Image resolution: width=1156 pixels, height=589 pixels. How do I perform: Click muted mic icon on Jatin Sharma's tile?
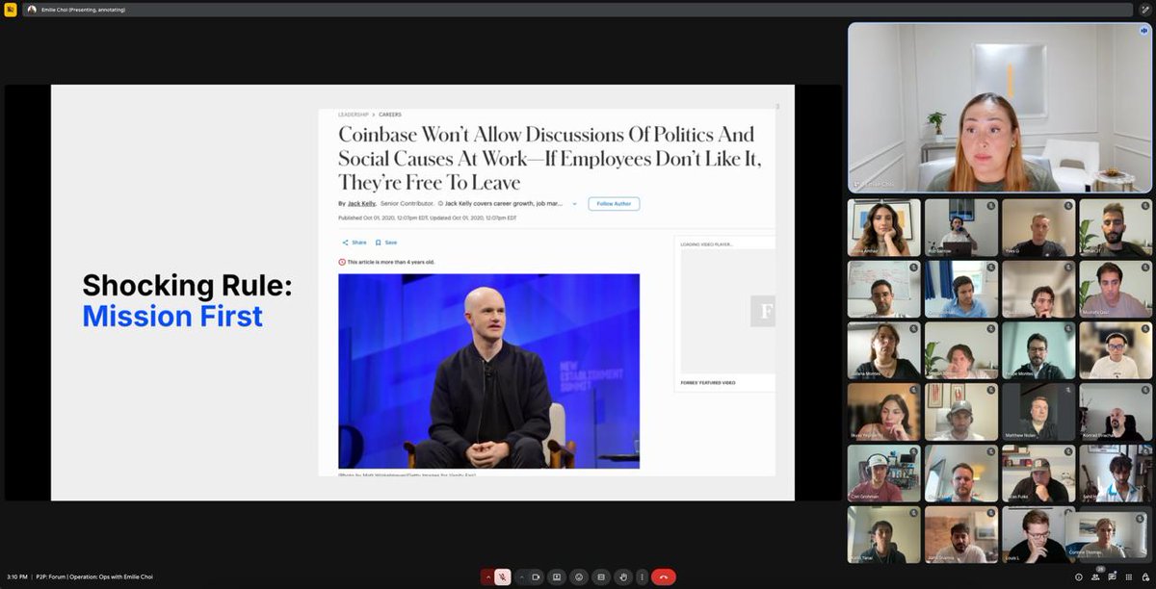991,514
